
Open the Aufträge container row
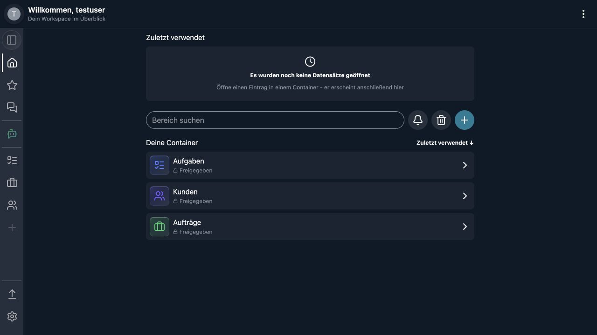[310, 227]
